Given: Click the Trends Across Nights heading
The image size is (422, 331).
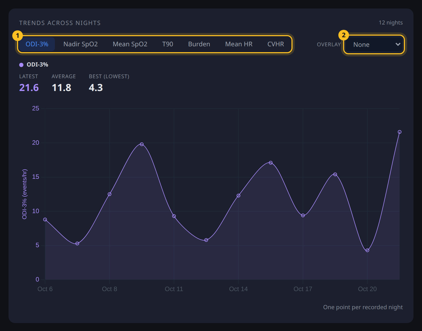Looking at the screenshot, I should click(x=60, y=23).
